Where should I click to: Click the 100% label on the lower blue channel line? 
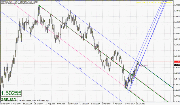80,69
